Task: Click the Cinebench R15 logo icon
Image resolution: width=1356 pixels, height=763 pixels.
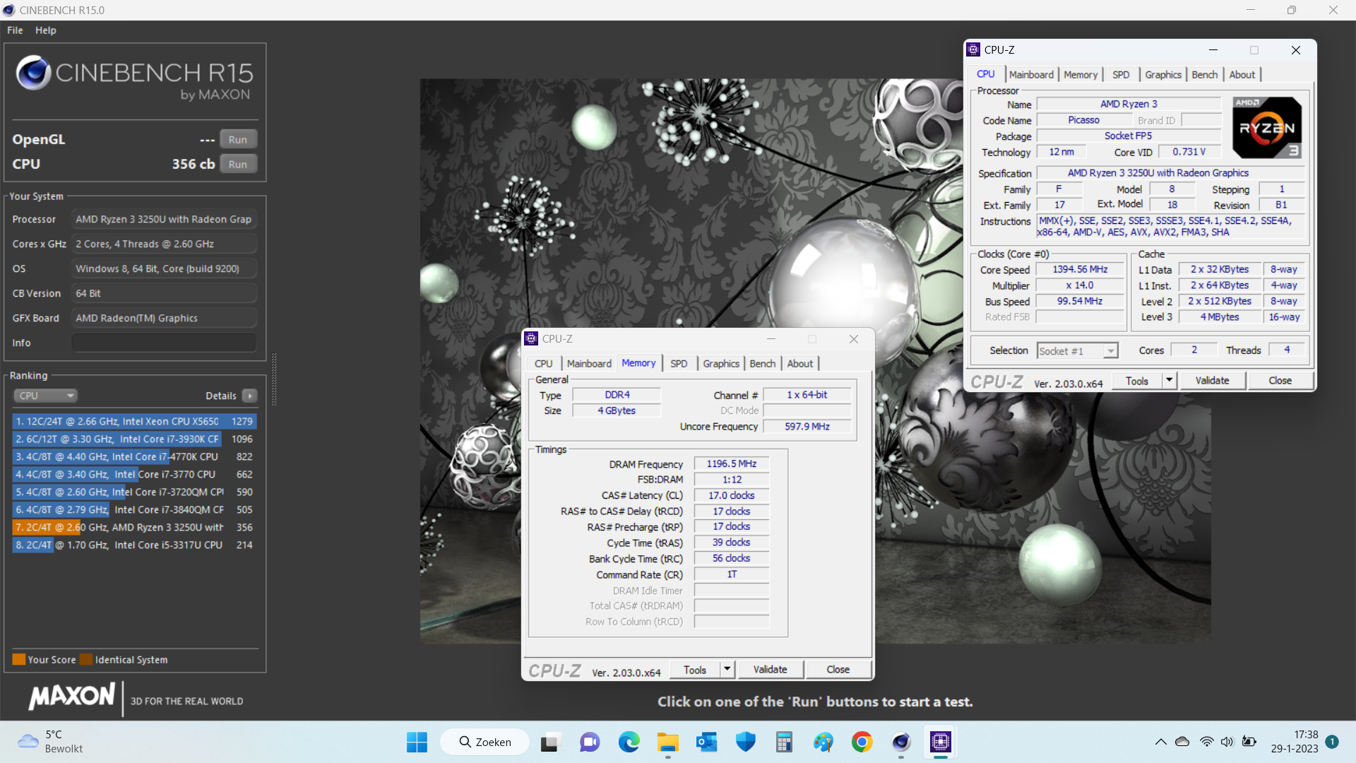Action: coord(33,73)
